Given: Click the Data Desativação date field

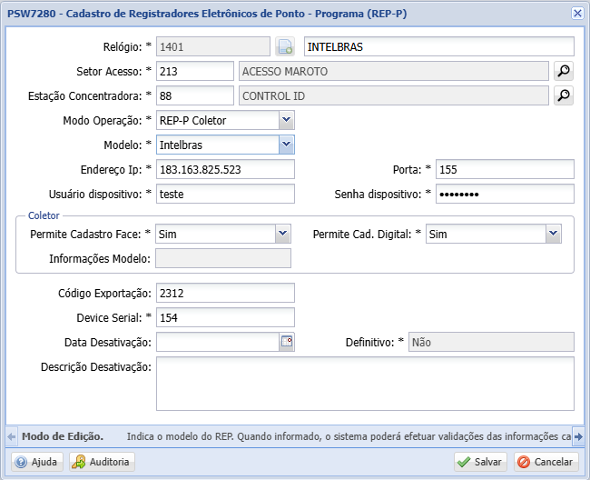Looking at the screenshot, I should coord(218,342).
